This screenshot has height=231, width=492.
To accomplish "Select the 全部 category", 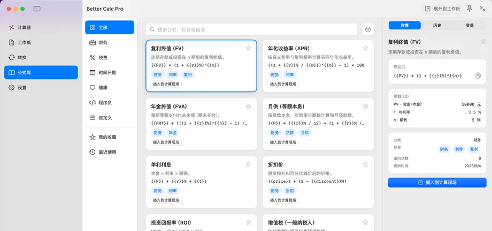I will point(110,27).
